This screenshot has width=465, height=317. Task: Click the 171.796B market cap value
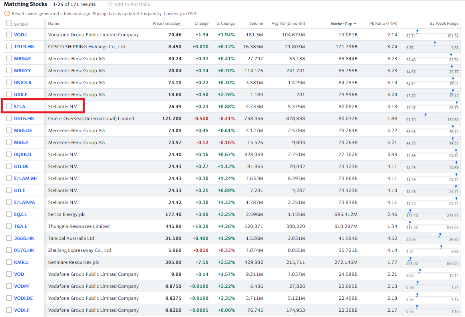tap(346, 47)
